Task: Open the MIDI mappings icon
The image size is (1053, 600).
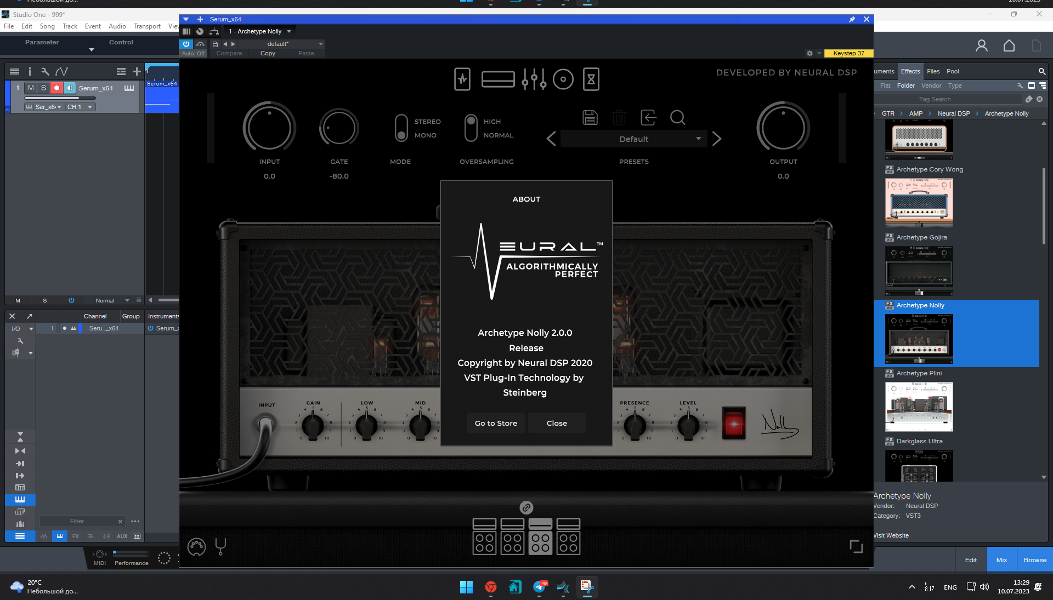Action: [x=196, y=546]
